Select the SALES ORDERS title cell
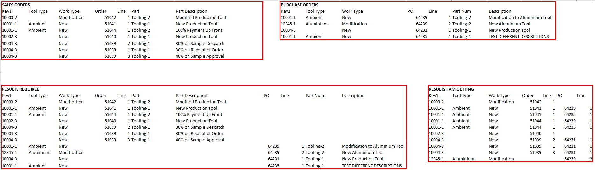This screenshot has height=170, width=595. click(16, 5)
